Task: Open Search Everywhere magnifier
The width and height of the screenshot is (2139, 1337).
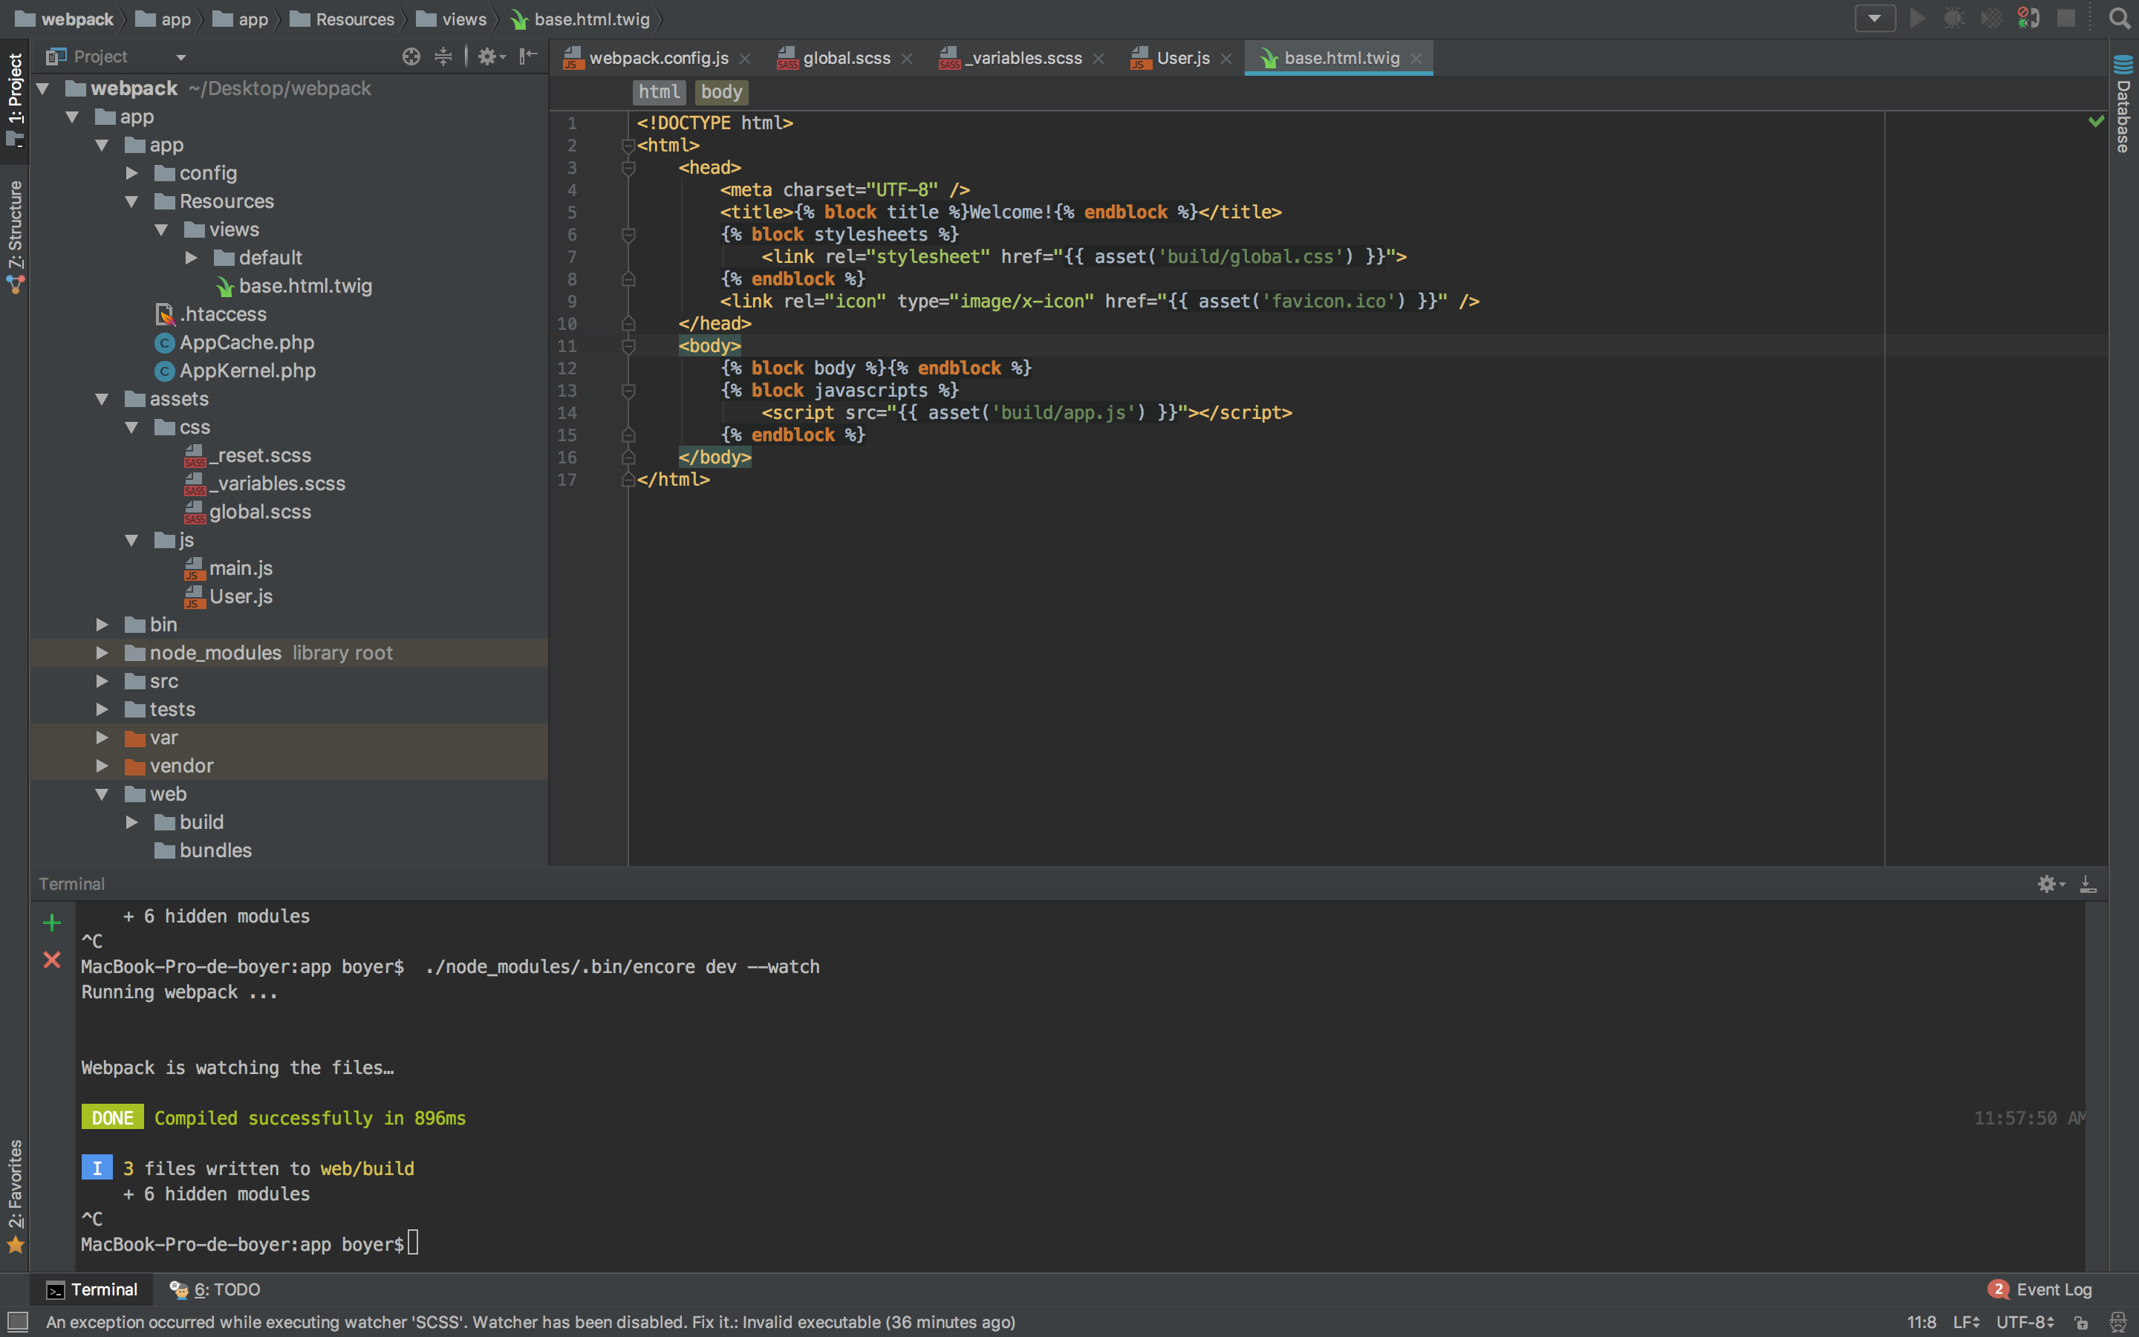Action: point(2119,19)
